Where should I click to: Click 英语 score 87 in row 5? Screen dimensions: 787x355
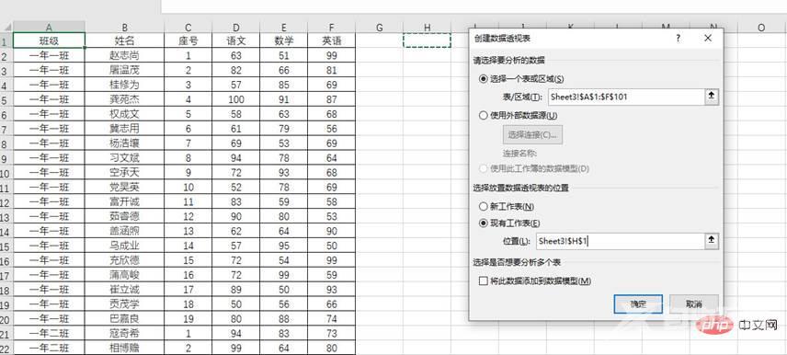pyautogui.click(x=331, y=99)
